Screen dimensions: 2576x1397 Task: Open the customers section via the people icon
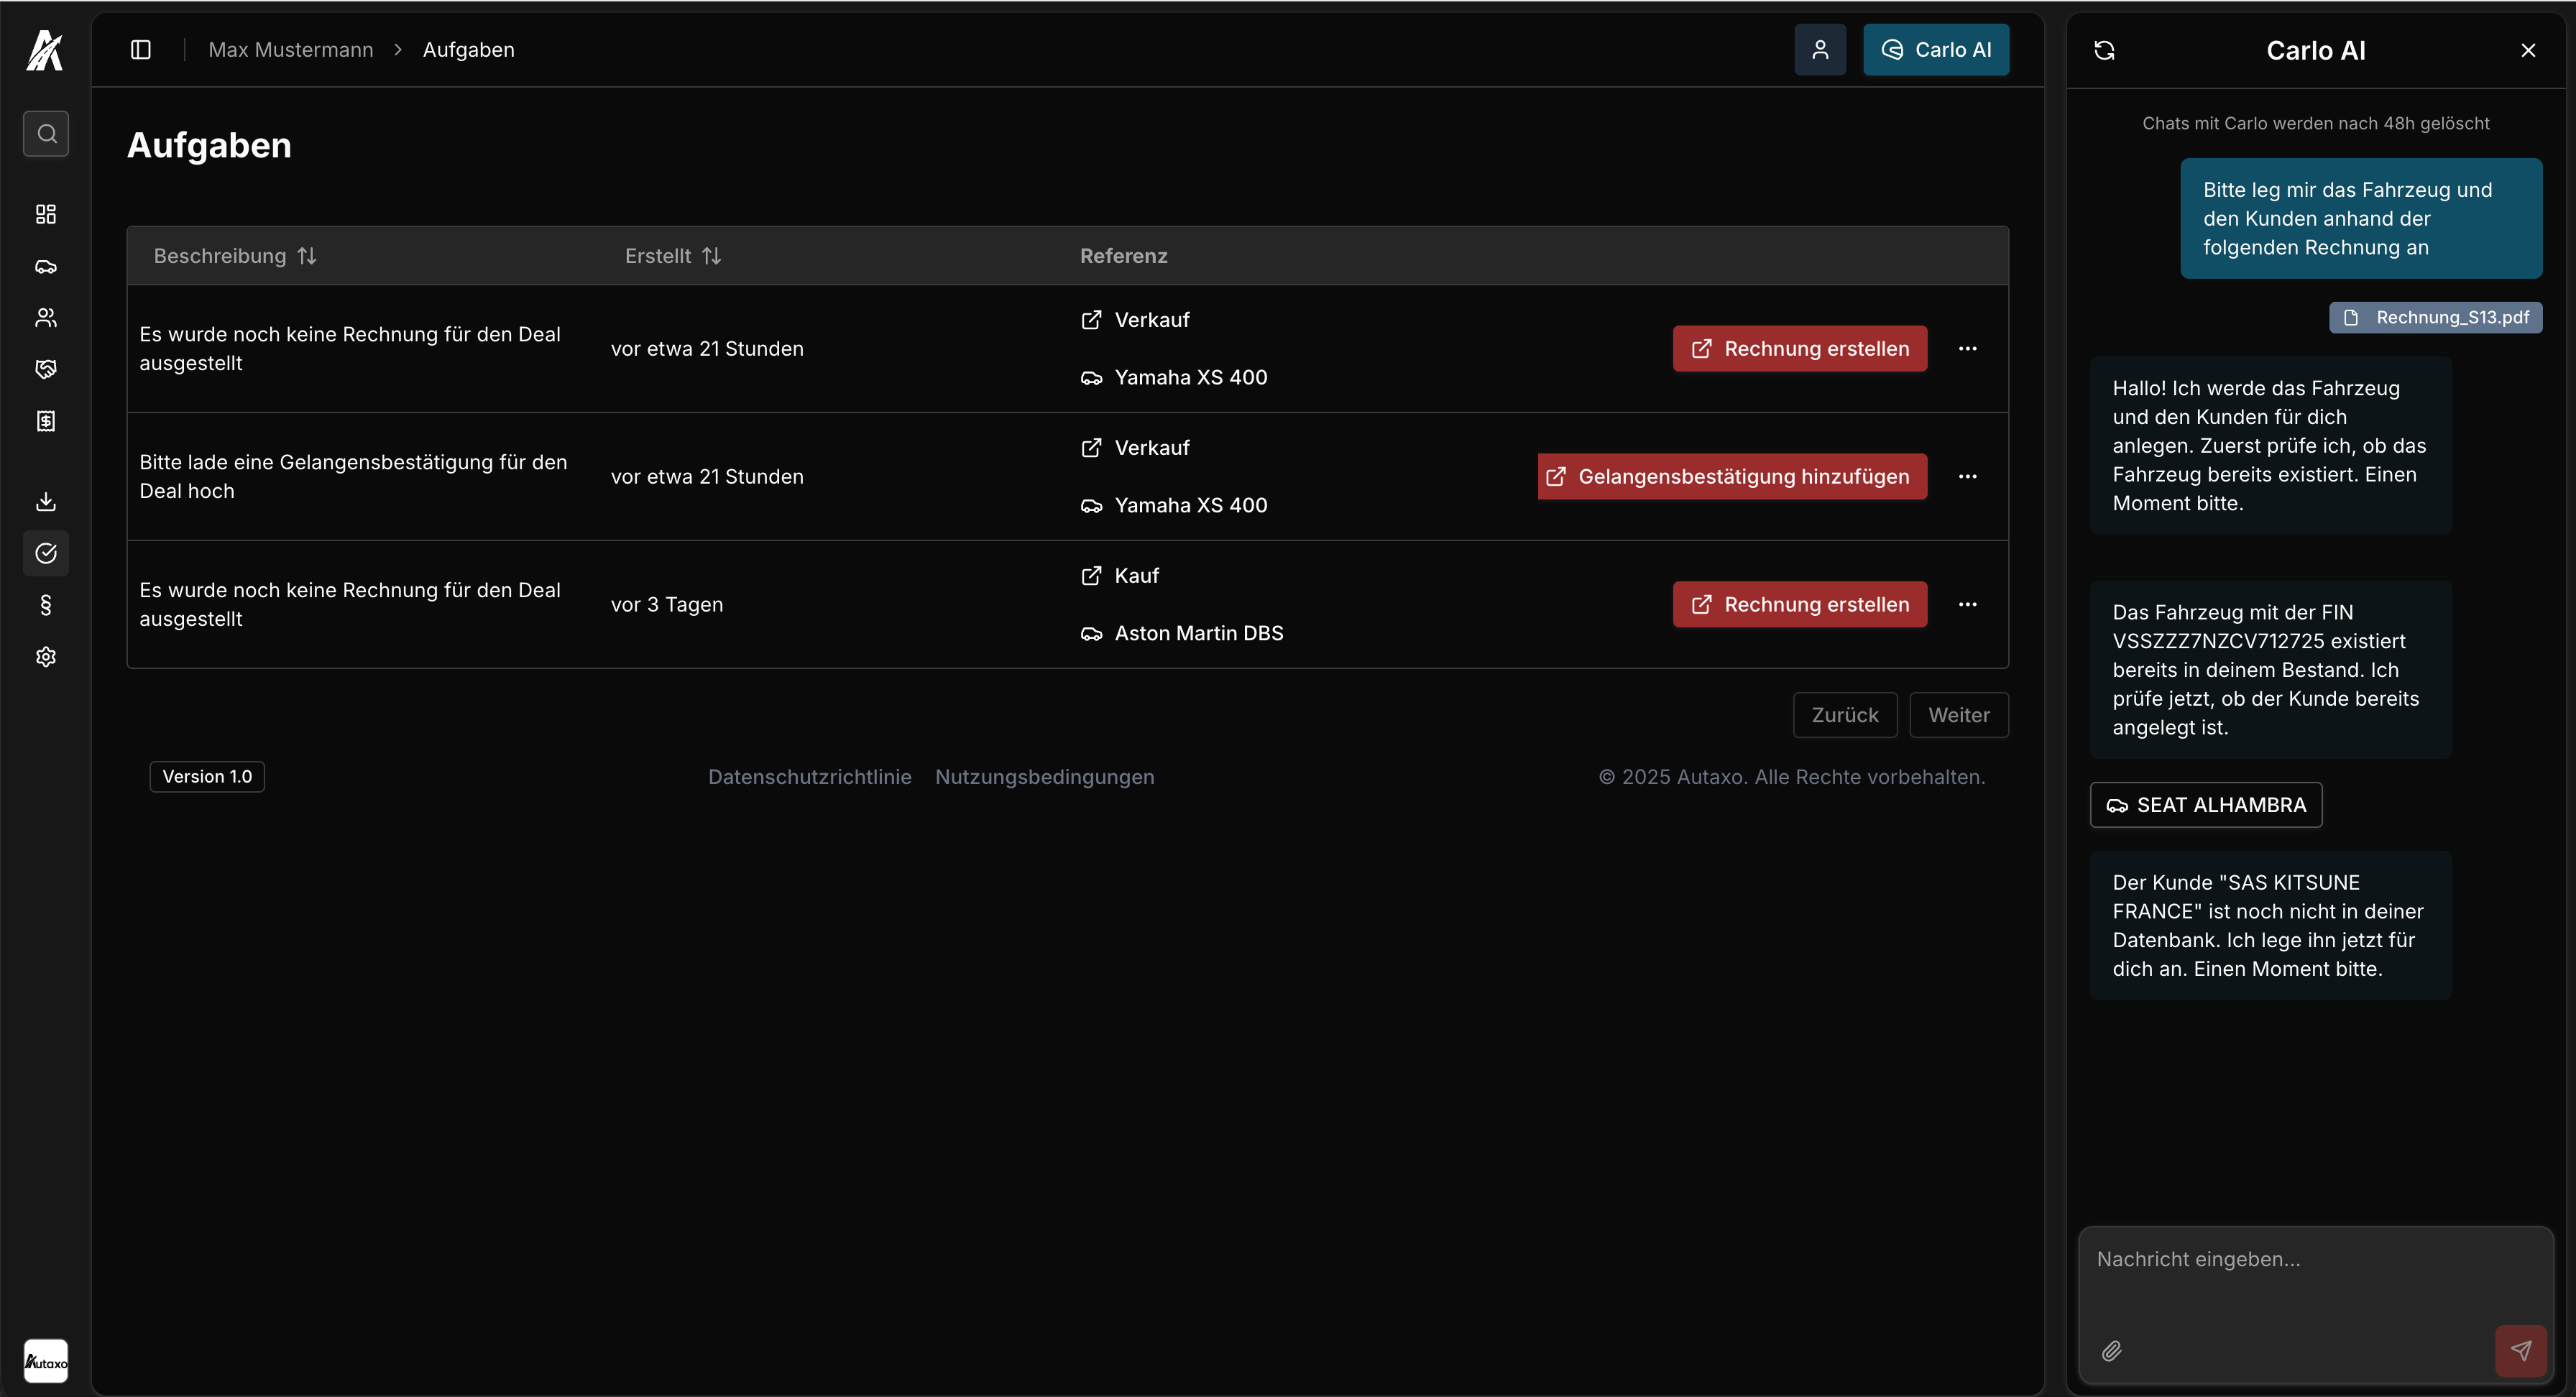[46, 318]
